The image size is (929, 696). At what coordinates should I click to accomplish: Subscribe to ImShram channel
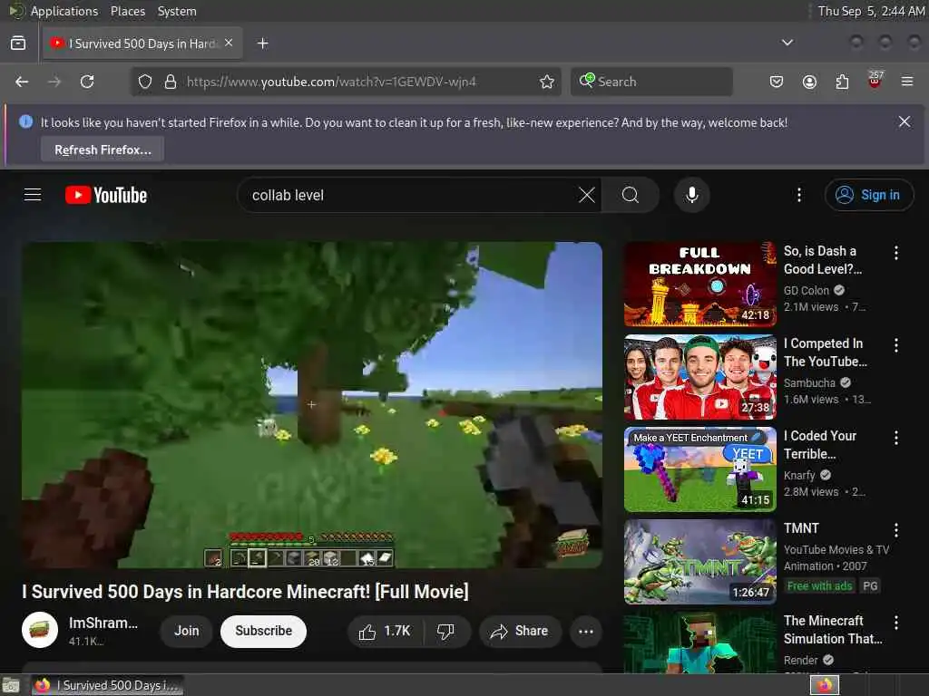click(x=264, y=631)
